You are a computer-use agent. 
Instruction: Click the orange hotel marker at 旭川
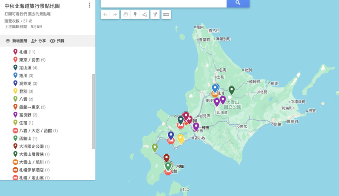point(215,95)
